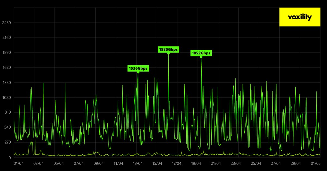Click the 11/04 date label

[118, 164]
